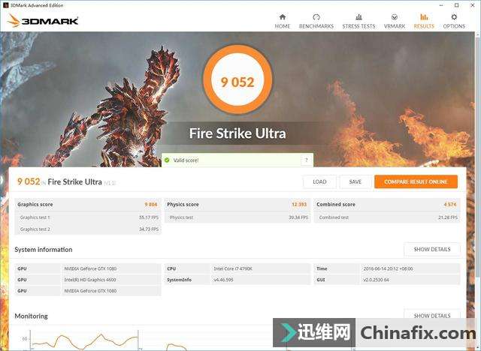Open the question mark help on Valid score
The height and width of the screenshot is (351, 481).
point(306,160)
